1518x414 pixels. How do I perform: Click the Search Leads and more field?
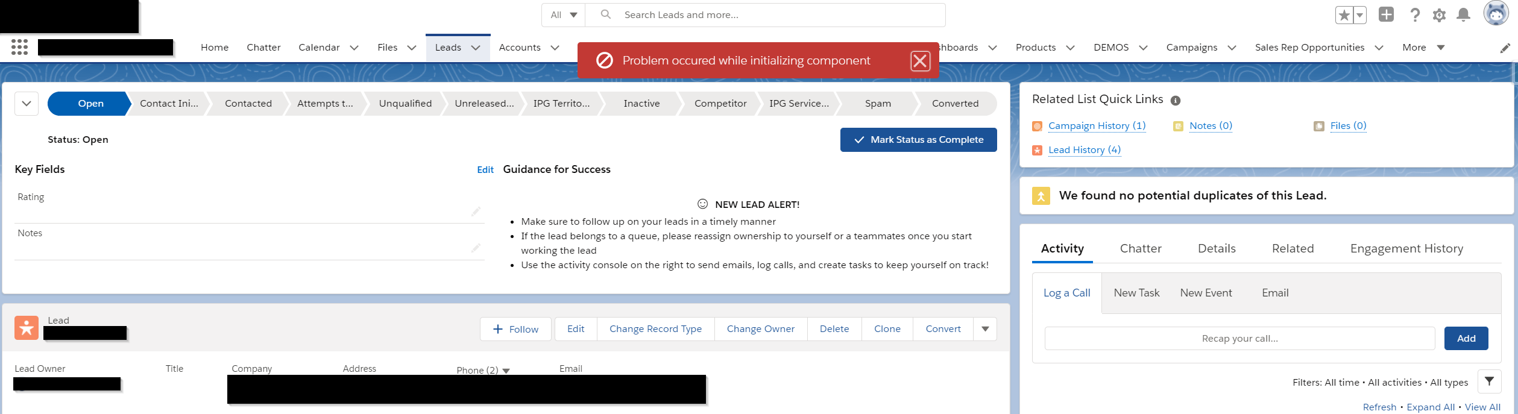click(x=766, y=15)
